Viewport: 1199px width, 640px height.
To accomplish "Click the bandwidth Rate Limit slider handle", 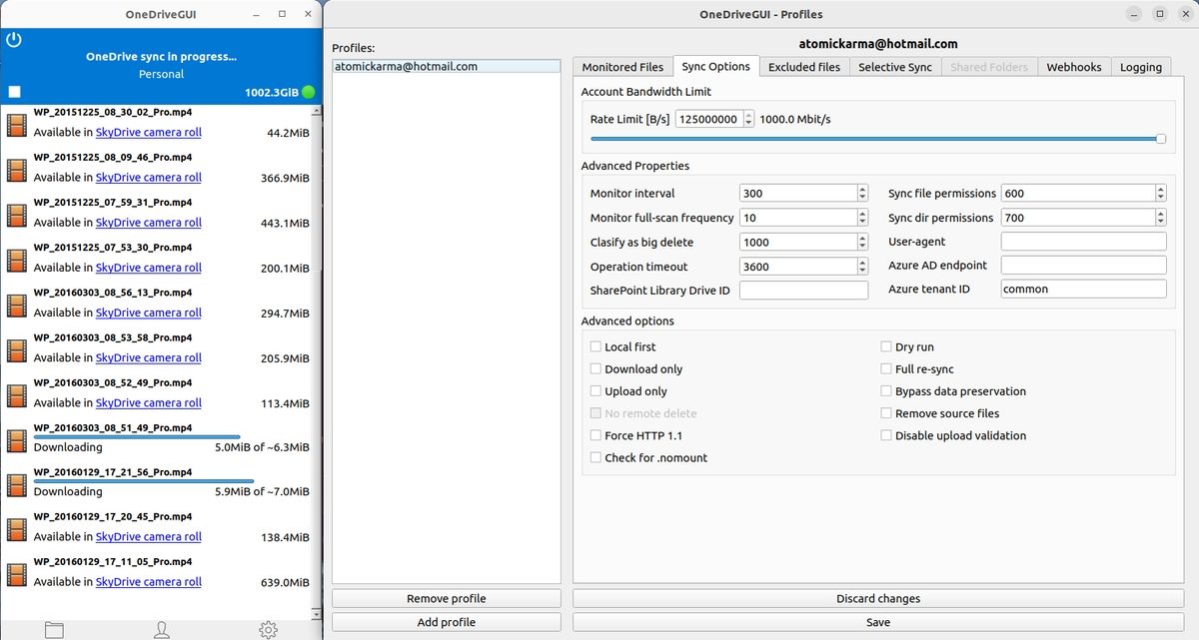I will (1160, 139).
